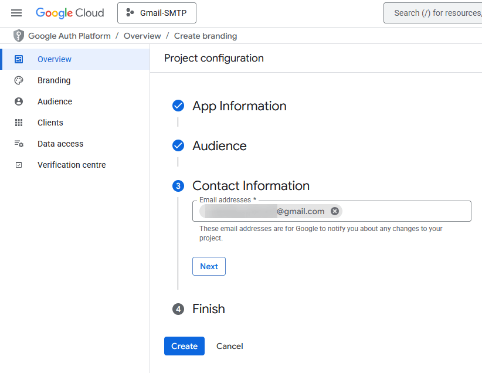Click the Data access icon in sidebar
This screenshot has height=373, width=482.
[18, 144]
